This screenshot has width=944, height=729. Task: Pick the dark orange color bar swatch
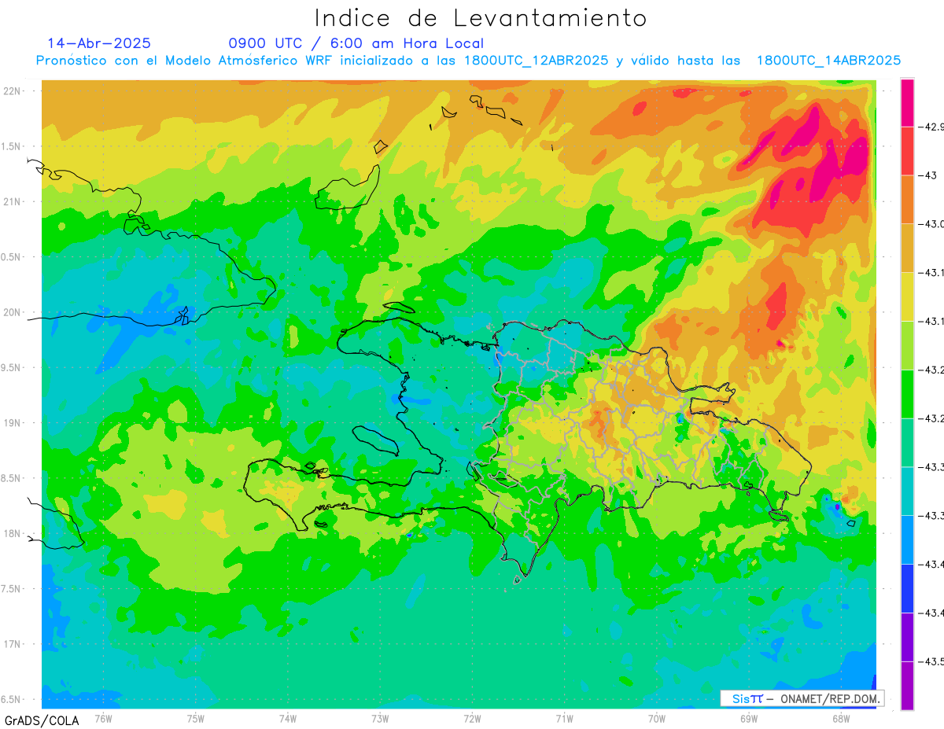coord(907,200)
